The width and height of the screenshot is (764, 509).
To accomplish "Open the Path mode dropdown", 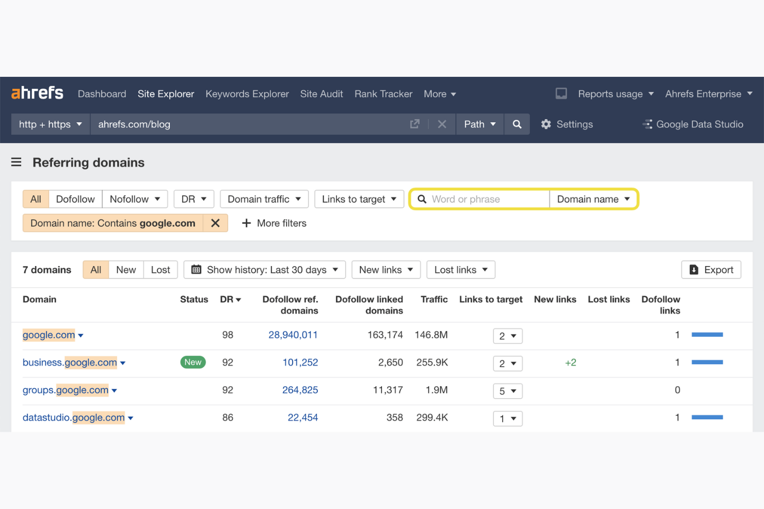I will (x=480, y=124).
